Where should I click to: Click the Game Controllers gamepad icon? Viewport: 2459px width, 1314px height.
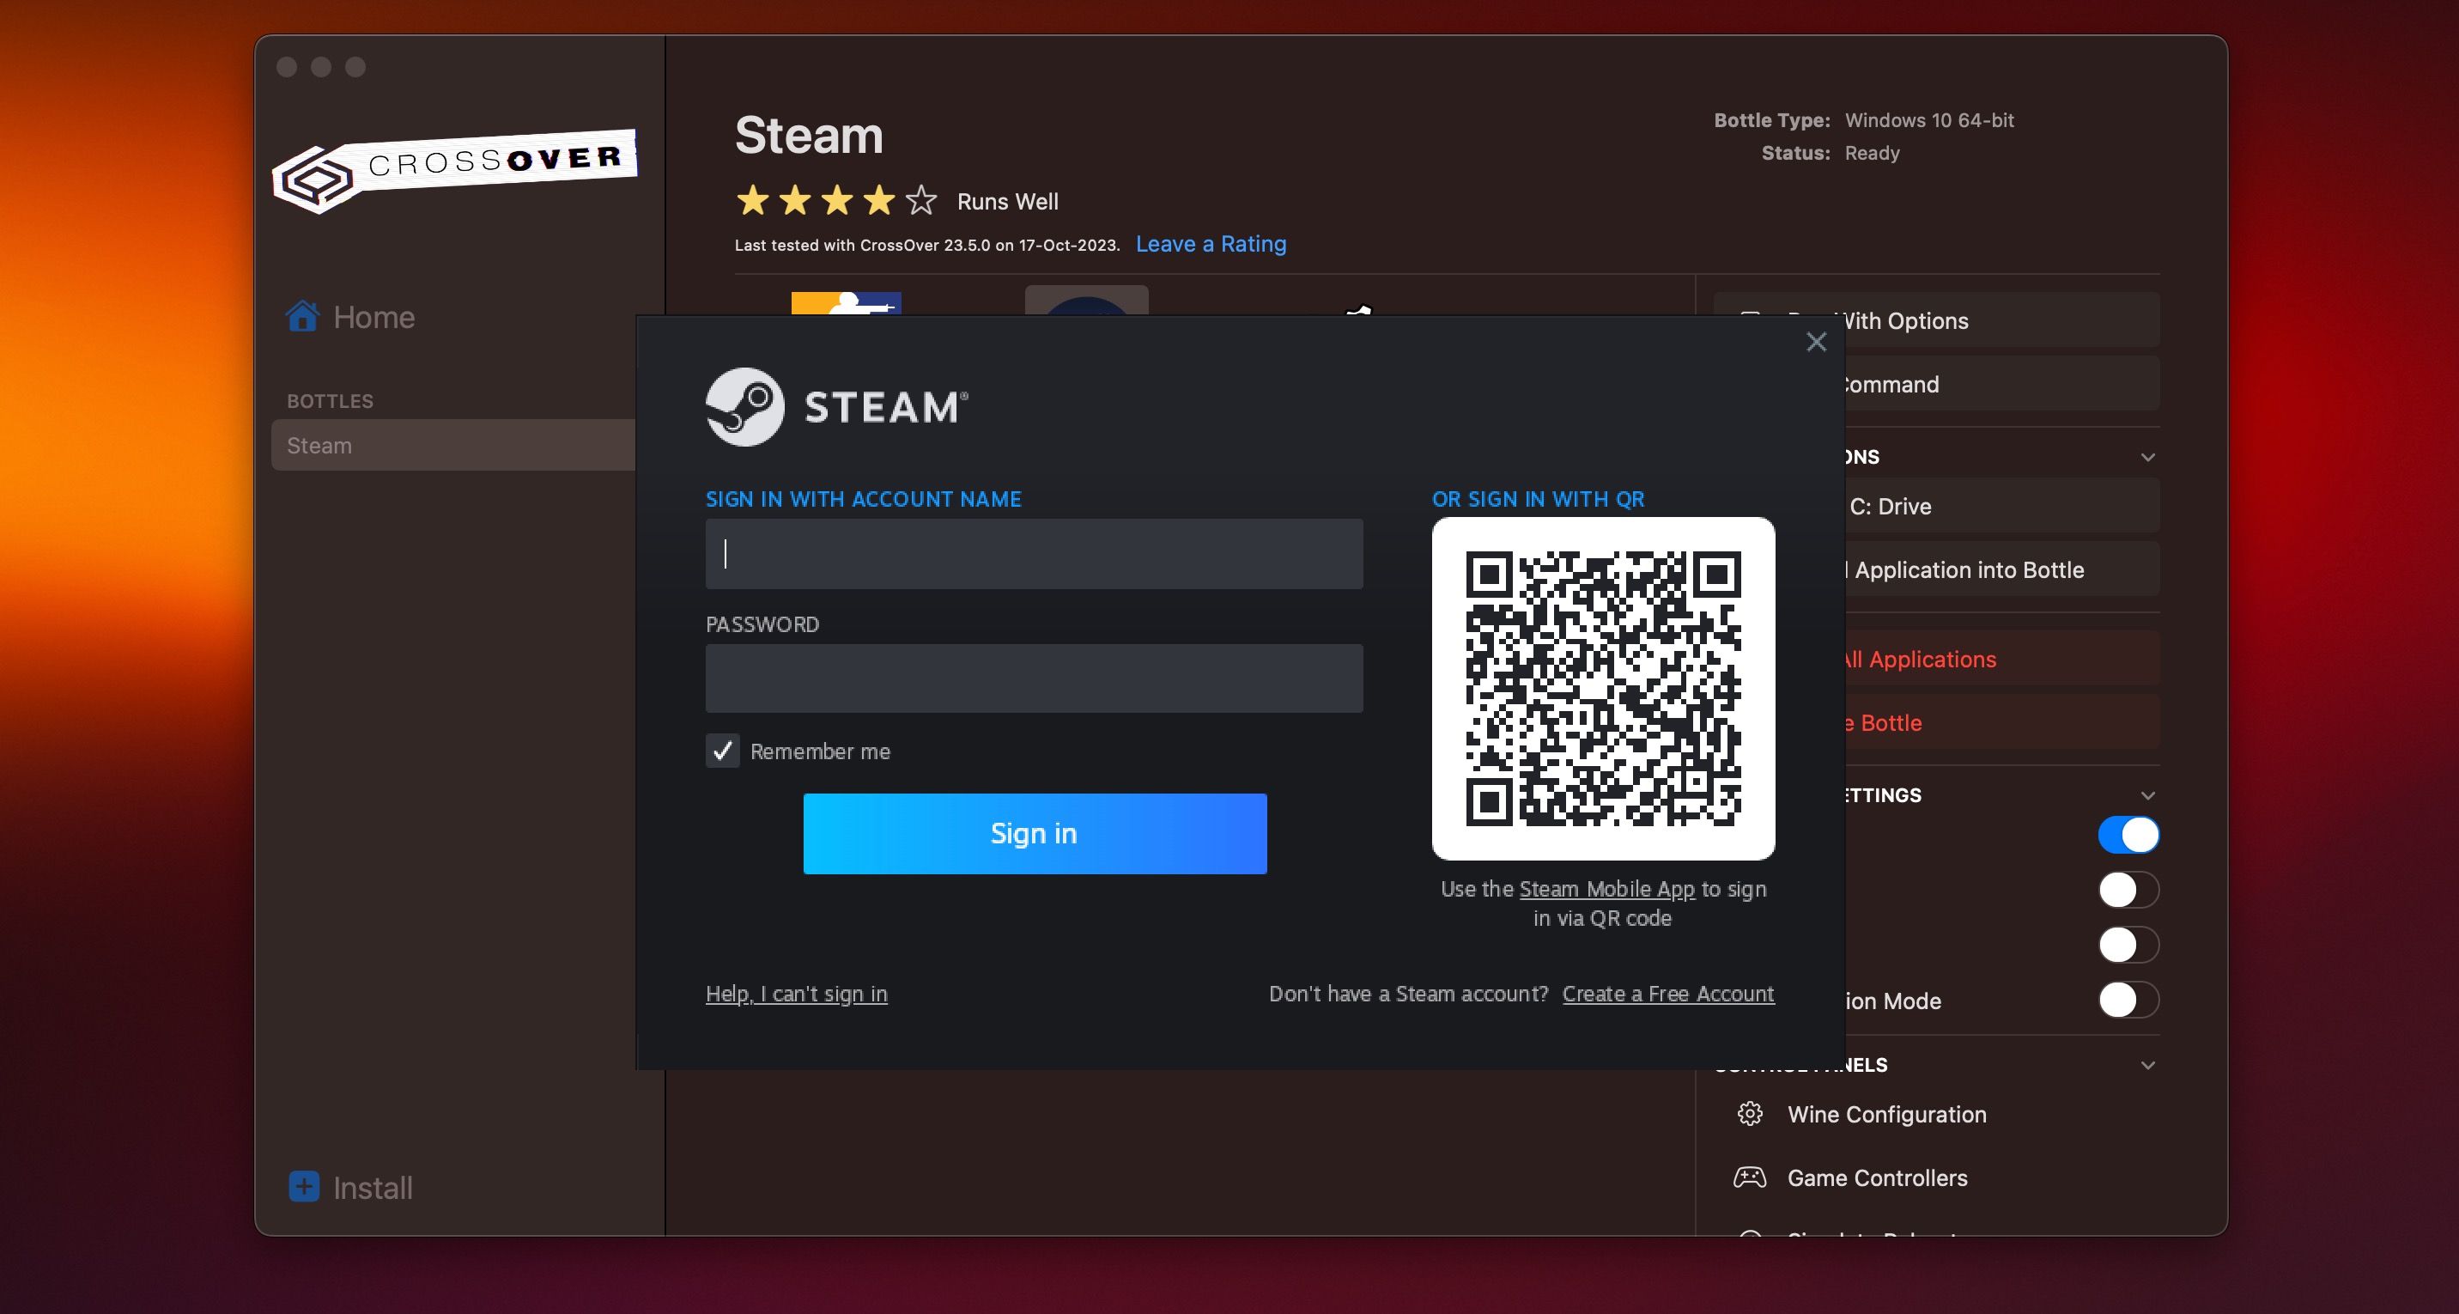point(1750,1177)
